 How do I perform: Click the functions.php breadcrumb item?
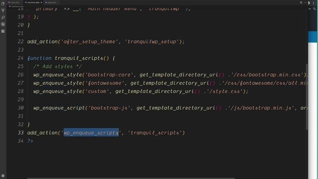click(16, 6)
